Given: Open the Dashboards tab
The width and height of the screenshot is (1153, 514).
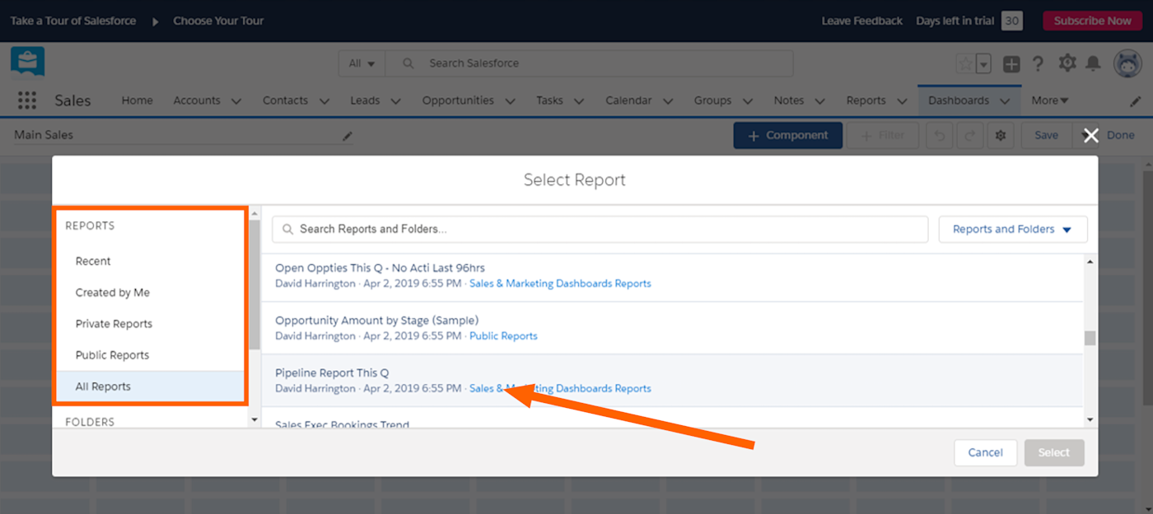Looking at the screenshot, I should [959, 100].
